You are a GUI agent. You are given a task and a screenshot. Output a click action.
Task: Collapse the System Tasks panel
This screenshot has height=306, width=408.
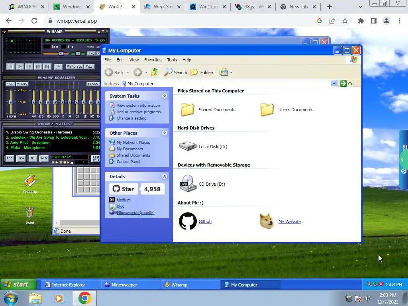coord(165,96)
